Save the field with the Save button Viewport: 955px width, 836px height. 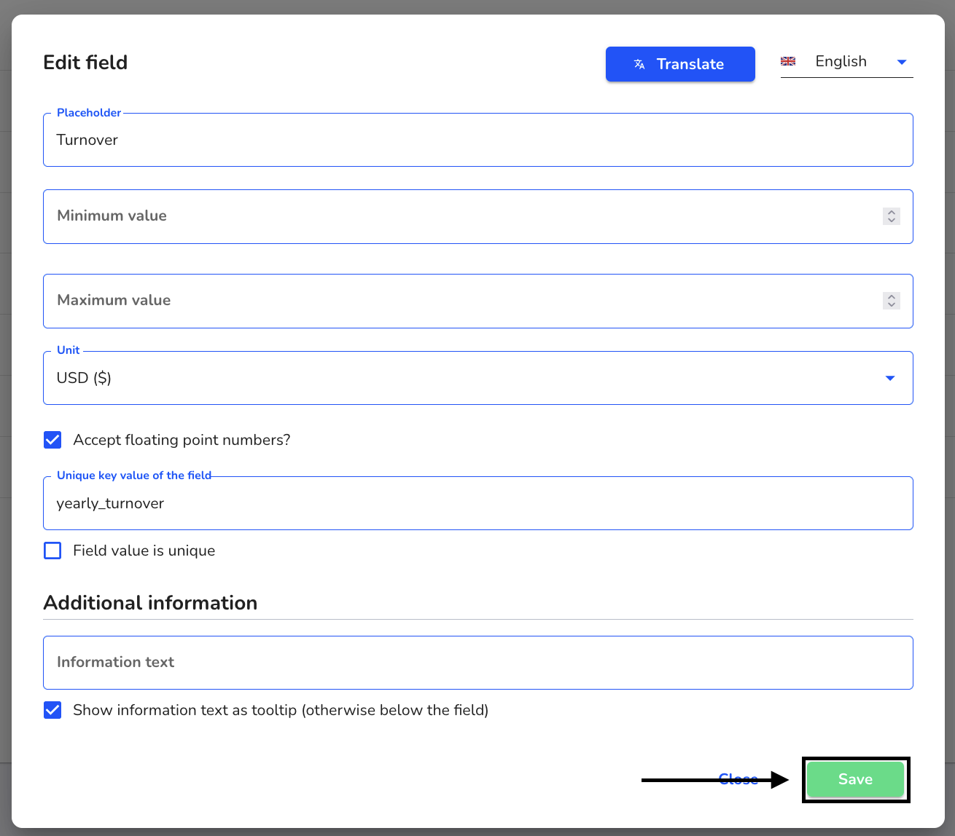[x=856, y=779]
